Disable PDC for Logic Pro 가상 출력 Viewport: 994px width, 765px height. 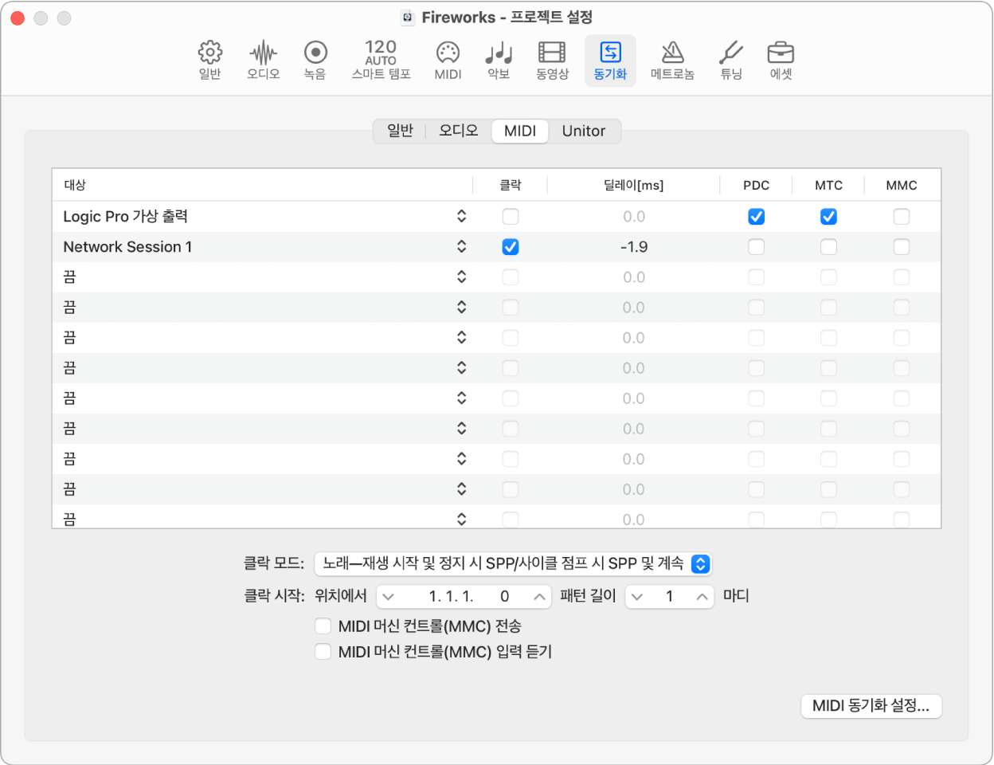click(x=757, y=217)
